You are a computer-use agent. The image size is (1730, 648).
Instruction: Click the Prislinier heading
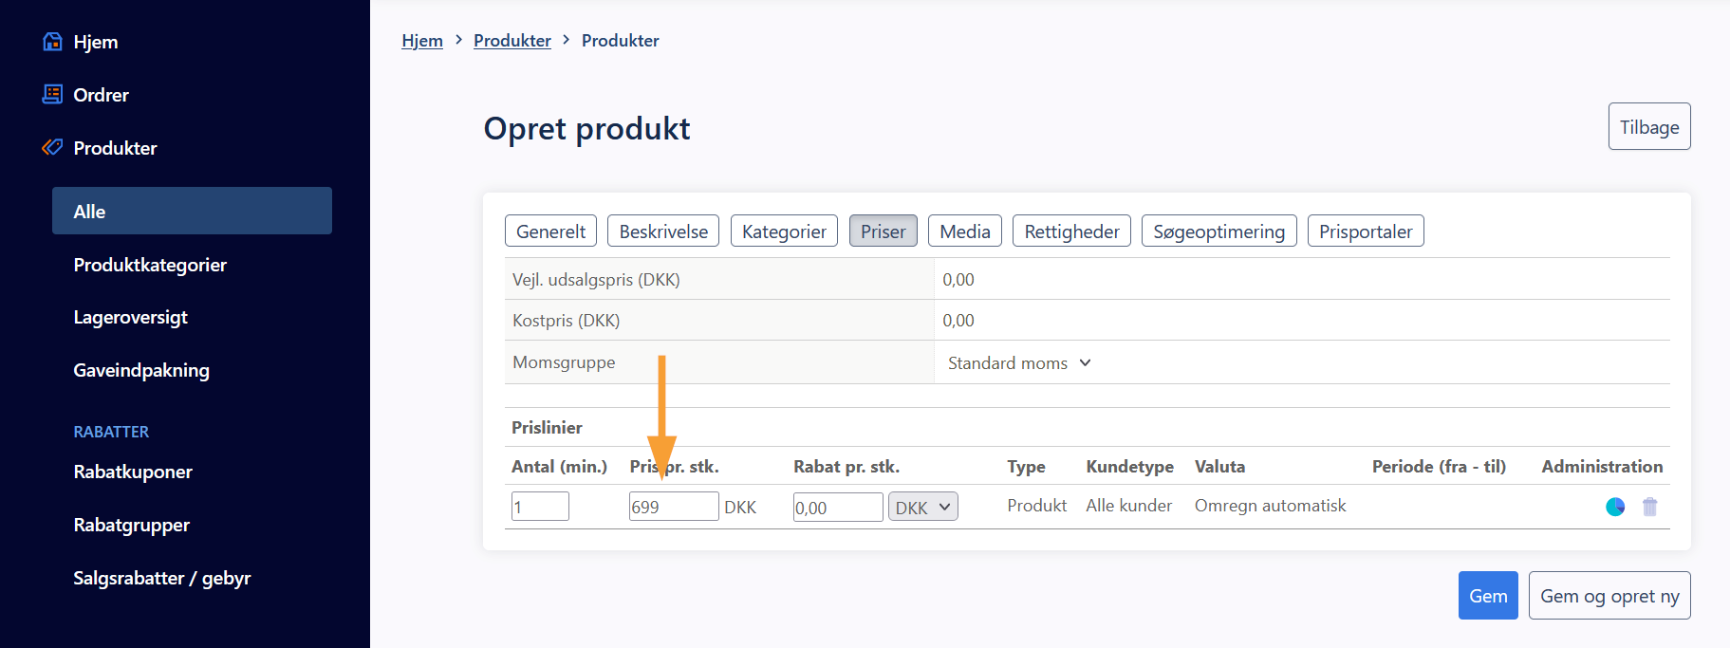(547, 427)
